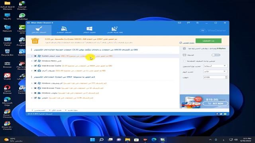Click the orange trash bin icon

coord(35,41)
